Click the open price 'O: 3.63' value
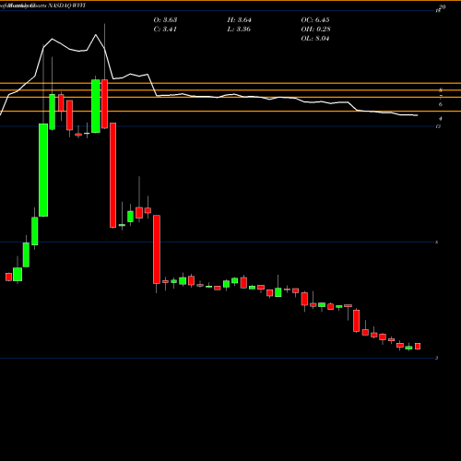This screenshot has width=461, height=461. tap(165, 20)
